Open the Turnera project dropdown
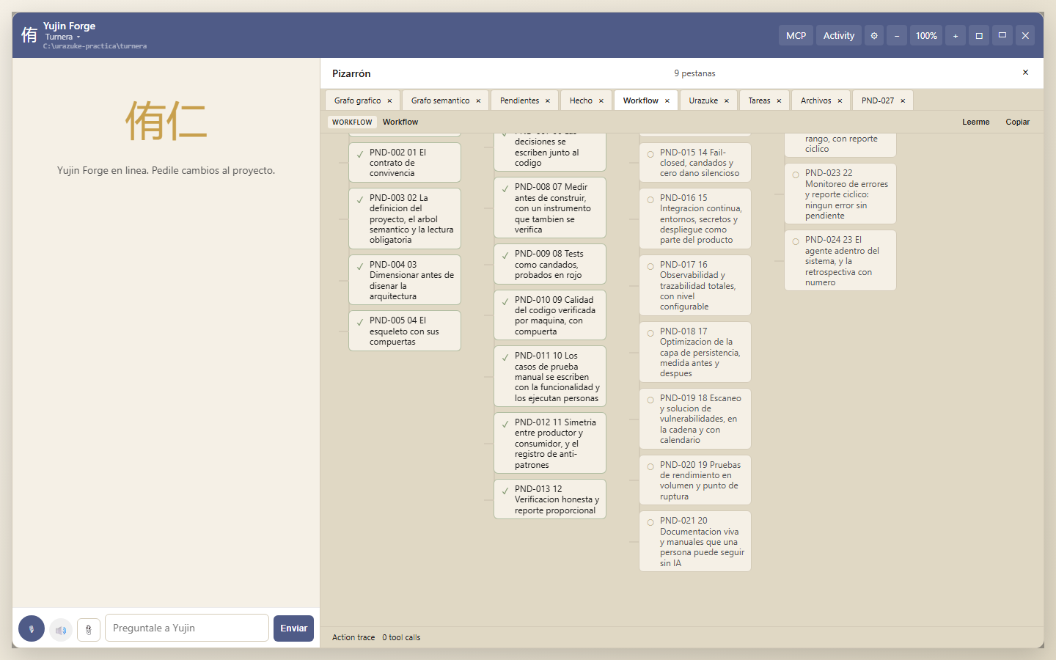 pyautogui.click(x=62, y=37)
